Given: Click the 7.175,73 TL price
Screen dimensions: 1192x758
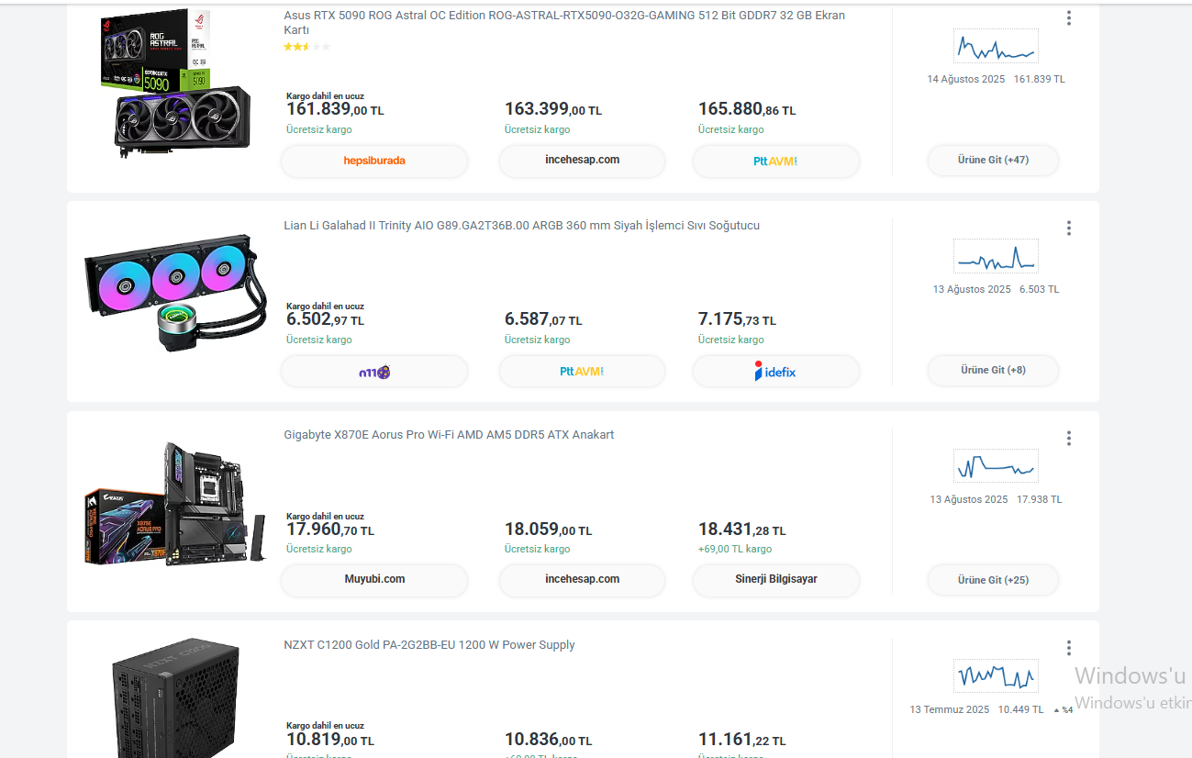Looking at the screenshot, I should [737, 320].
